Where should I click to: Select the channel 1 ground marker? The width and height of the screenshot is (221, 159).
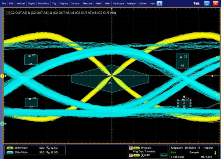(x=2, y=76)
